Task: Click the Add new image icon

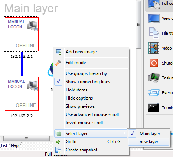Action: tap(58, 52)
